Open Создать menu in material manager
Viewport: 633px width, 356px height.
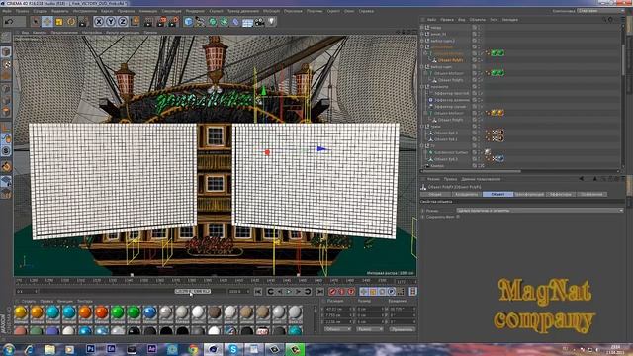pos(29,301)
